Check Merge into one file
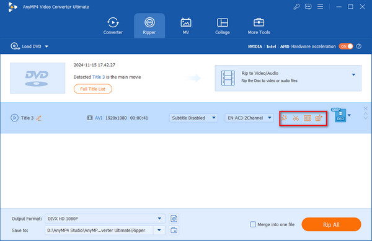The image size is (372, 241). 253,224
